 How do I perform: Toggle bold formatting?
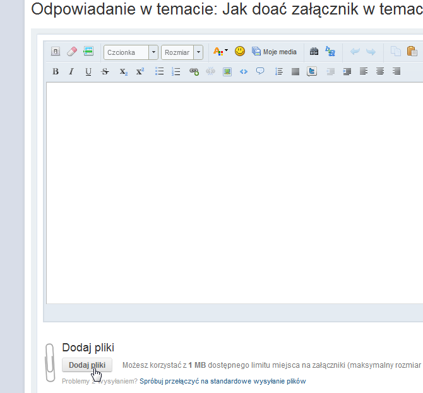(56, 71)
